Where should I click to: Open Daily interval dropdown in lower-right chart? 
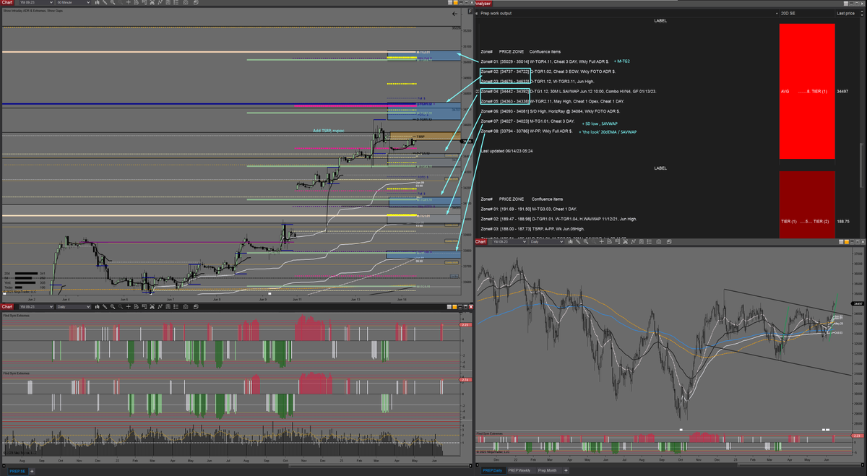coord(547,241)
